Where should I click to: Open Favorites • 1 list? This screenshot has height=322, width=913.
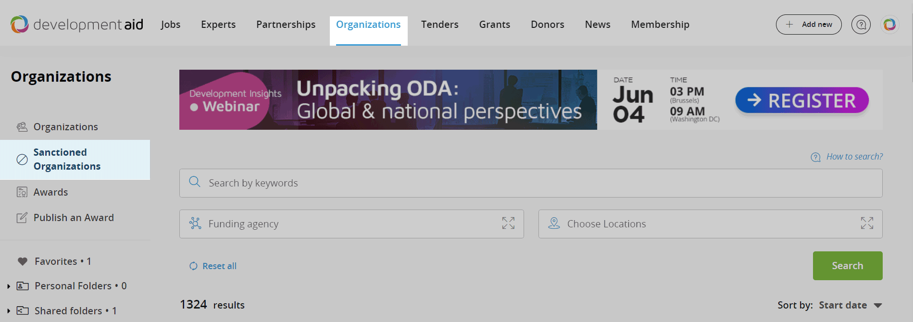[63, 261]
